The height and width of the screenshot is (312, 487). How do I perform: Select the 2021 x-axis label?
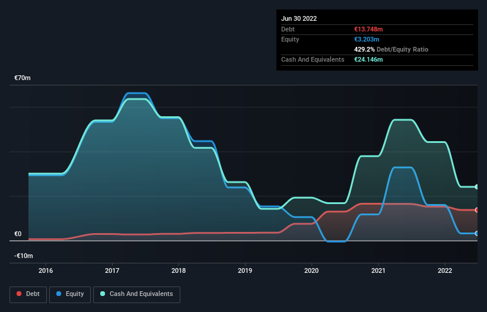click(378, 271)
